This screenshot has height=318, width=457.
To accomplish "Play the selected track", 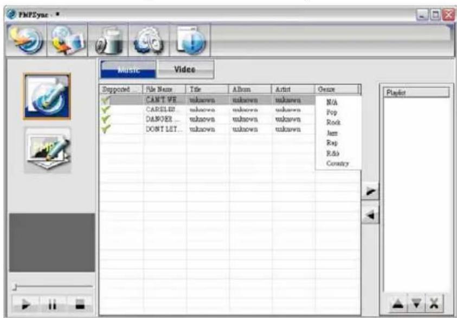I will 25,304.
